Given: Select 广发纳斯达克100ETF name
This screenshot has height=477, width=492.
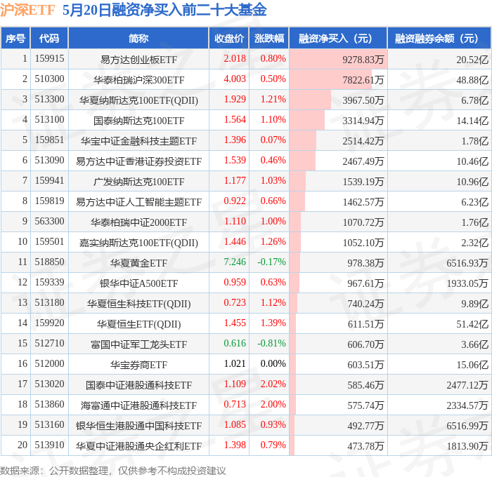Looking at the screenshot, I should point(138,182).
